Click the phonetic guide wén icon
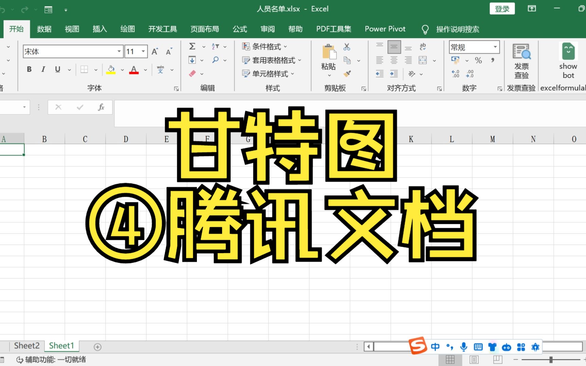Viewport: 586px width, 366px height. (161, 69)
